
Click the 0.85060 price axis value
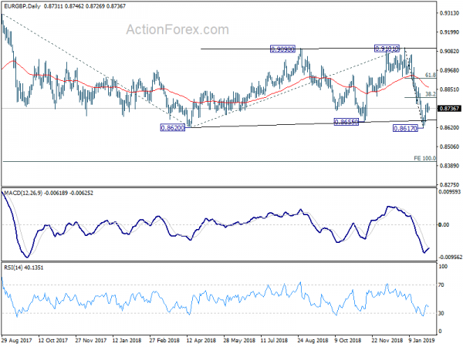click(449, 147)
